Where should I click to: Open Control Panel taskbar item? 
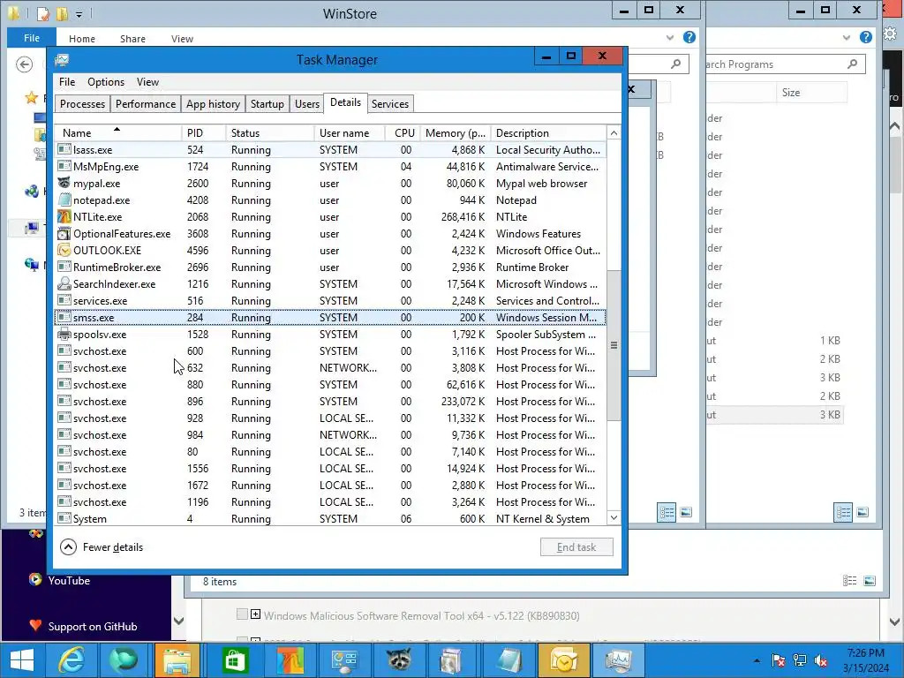[344, 660]
